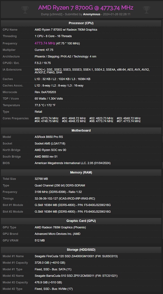
Task: Click the Memory (RAM) section header
Action: click(81, 172)
